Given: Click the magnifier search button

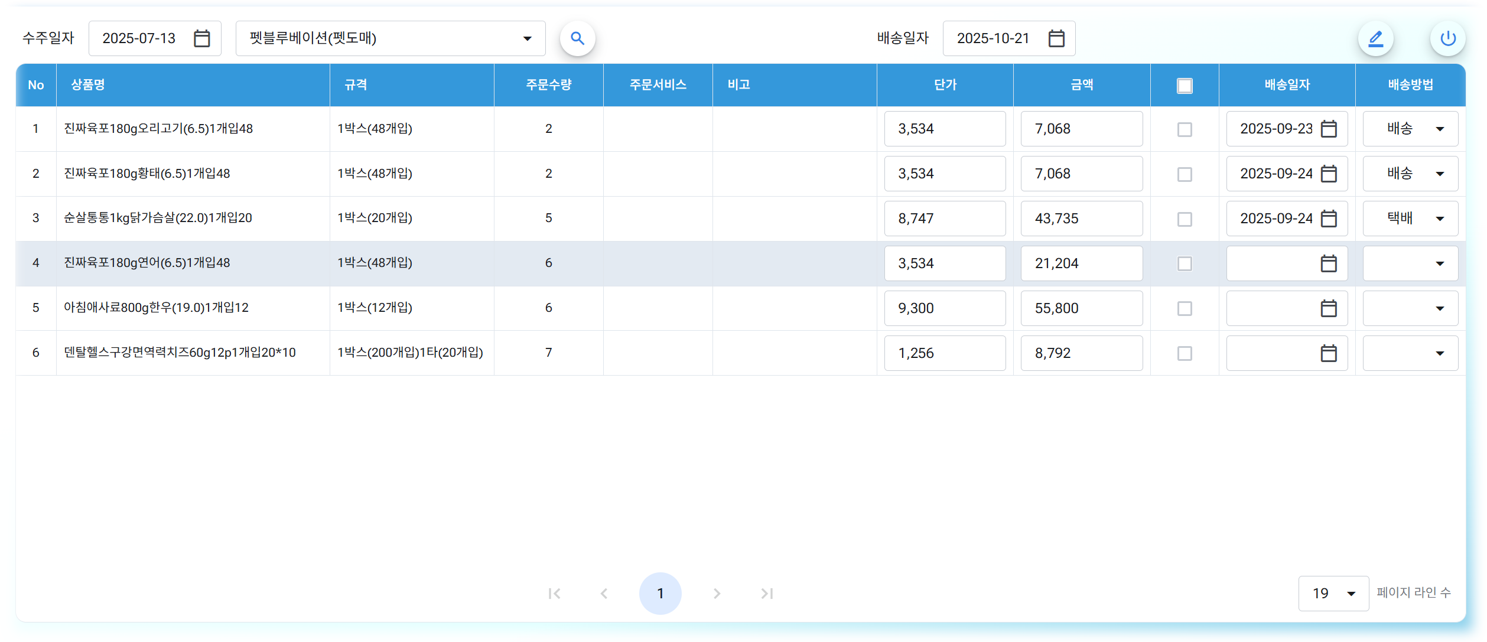Looking at the screenshot, I should tap(577, 38).
